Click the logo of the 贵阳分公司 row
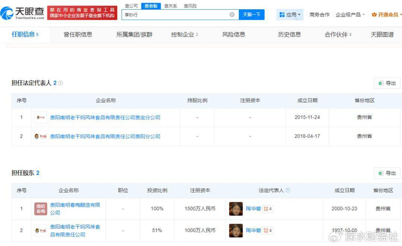The width and height of the screenshot is (402, 246). coord(41,136)
